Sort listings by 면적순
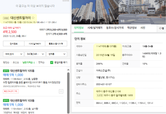 point(41,62)
